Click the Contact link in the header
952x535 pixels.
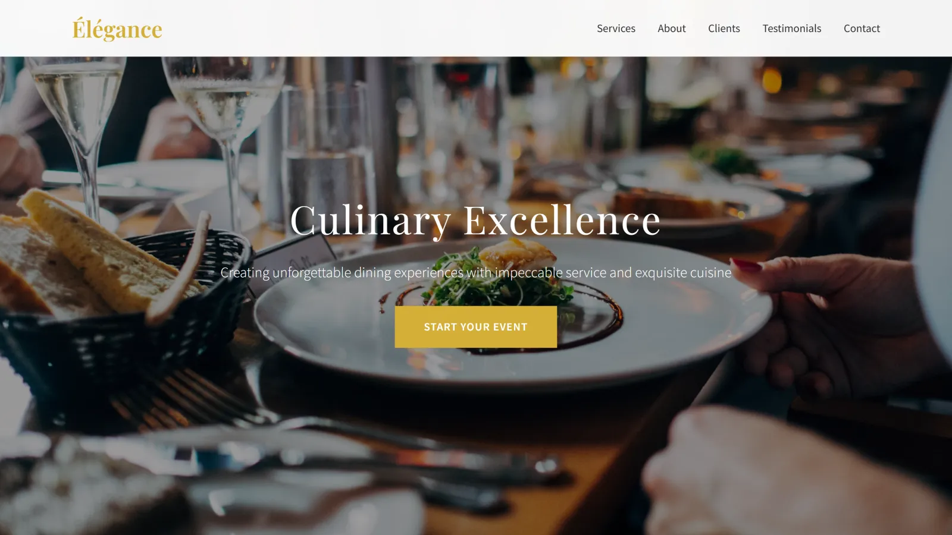(x=862, y=29)
